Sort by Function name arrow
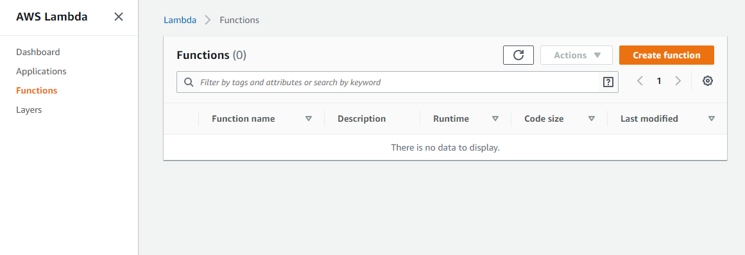The width and height of the screenshot is (745, 255). pyautogui.click(x=309, y=119)
